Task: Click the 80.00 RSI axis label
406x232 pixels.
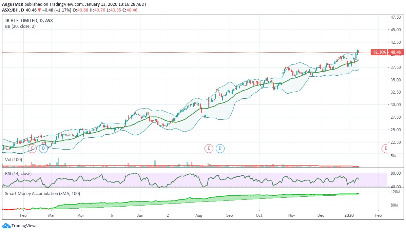Action: point(395,173)
